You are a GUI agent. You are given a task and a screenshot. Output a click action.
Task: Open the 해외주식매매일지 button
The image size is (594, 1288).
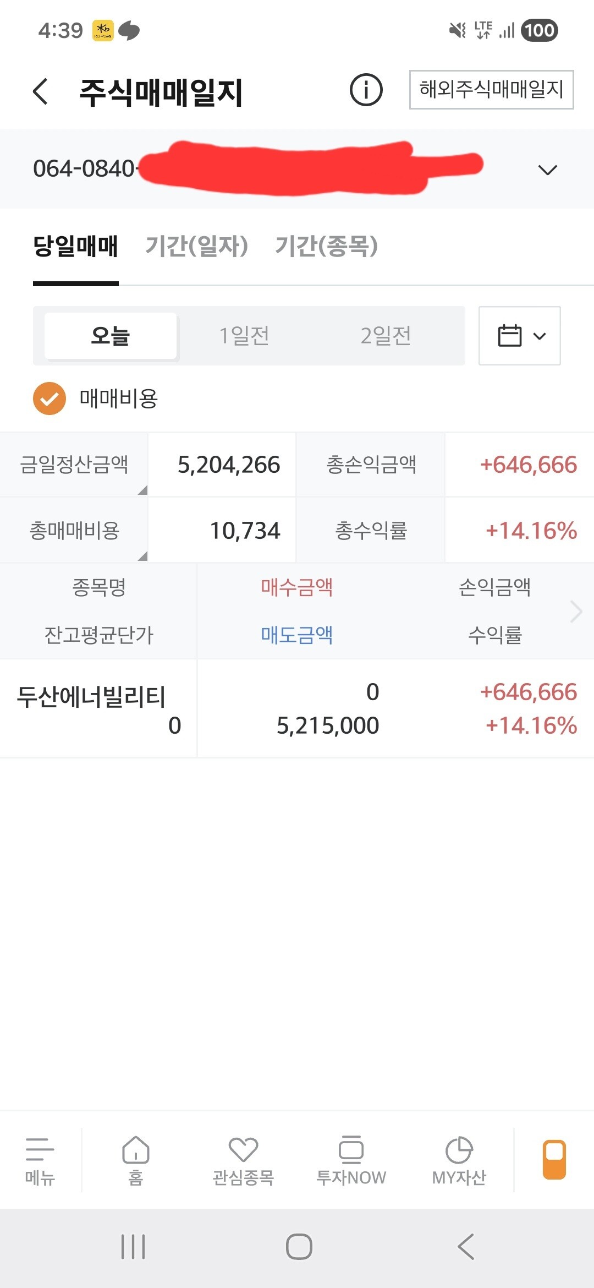click(x=492, y=90)
